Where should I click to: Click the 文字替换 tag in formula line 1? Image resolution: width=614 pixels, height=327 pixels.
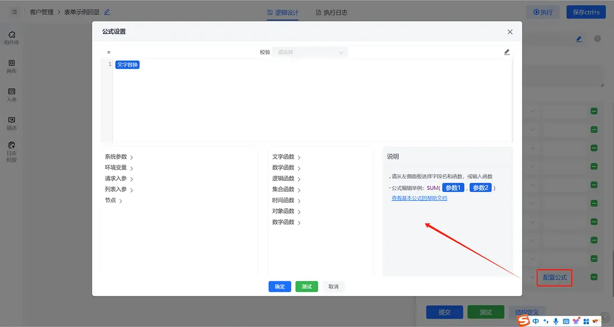[127, 65]
